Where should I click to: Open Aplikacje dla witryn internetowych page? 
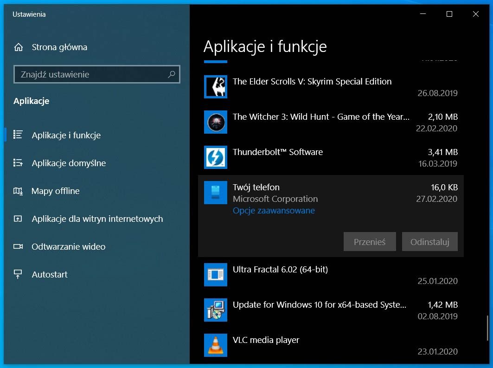coord(97,219)
